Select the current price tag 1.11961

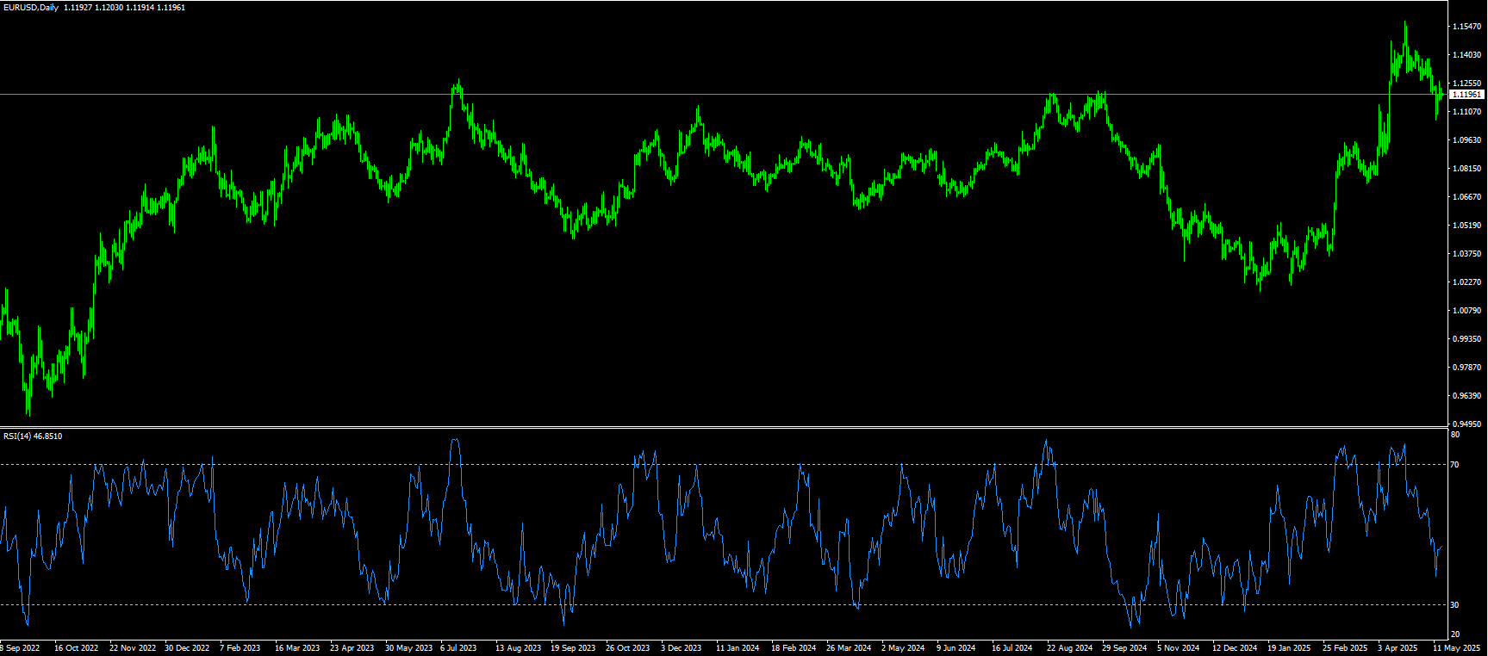pyautogui.click(x=1466, y=95)
